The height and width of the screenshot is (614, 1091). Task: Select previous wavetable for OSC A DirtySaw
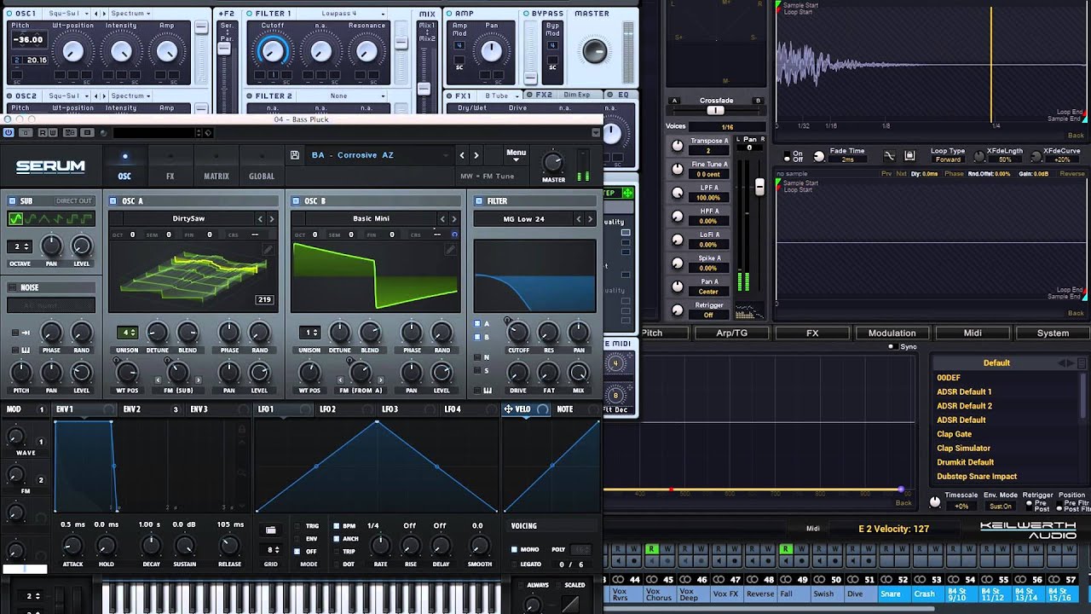tap(260, 219)
